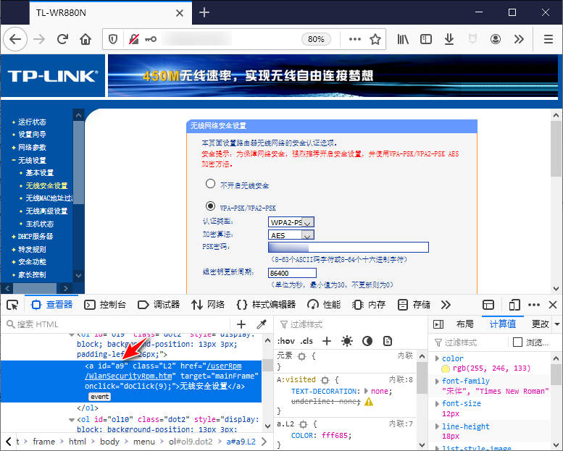Open DHCP服务器 menu item
This screenshot has height=451, width=563.
[x=36, y=237]
